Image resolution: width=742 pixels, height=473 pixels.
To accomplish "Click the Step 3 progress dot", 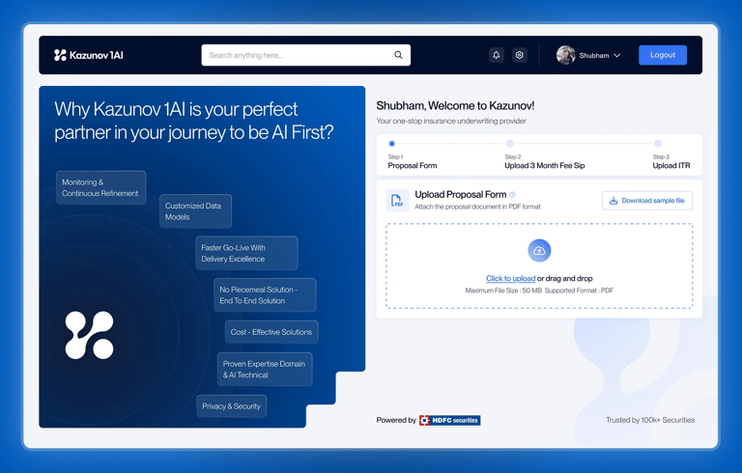I will [658, 143].
